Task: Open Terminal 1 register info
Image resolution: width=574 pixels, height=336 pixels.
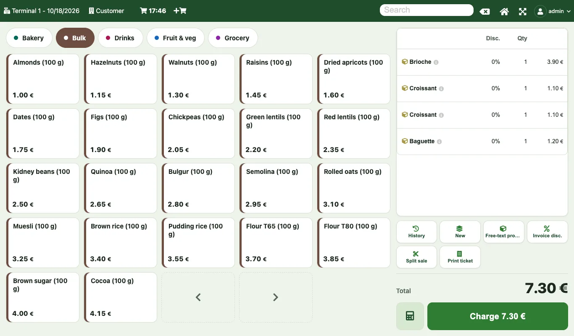Action: [x=42, y=11]
